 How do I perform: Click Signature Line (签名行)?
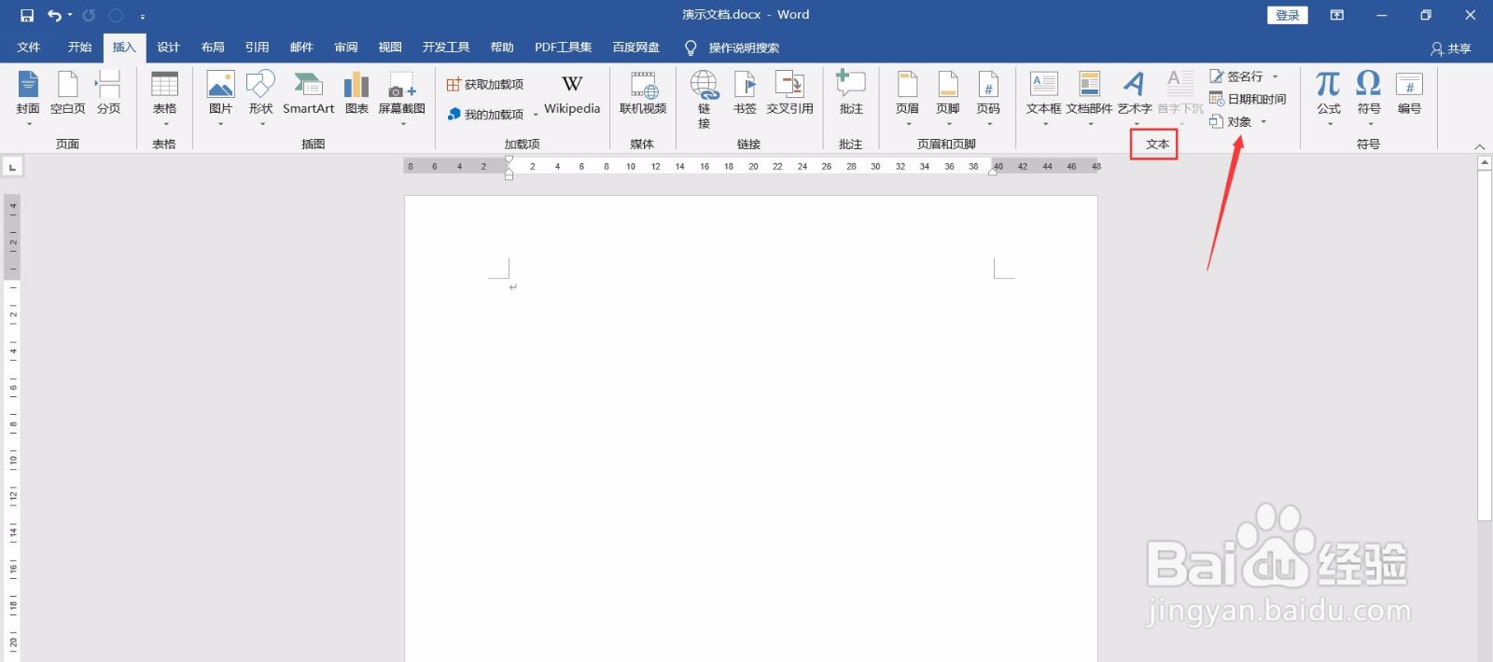1238,76
